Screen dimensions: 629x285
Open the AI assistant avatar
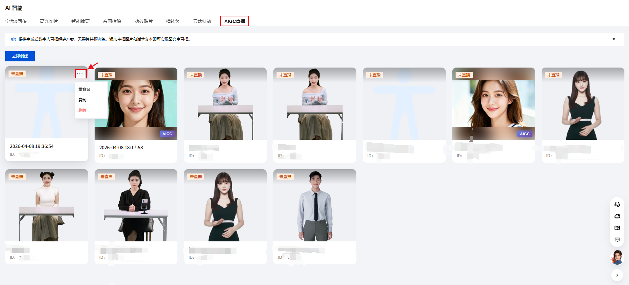(617, 257)
